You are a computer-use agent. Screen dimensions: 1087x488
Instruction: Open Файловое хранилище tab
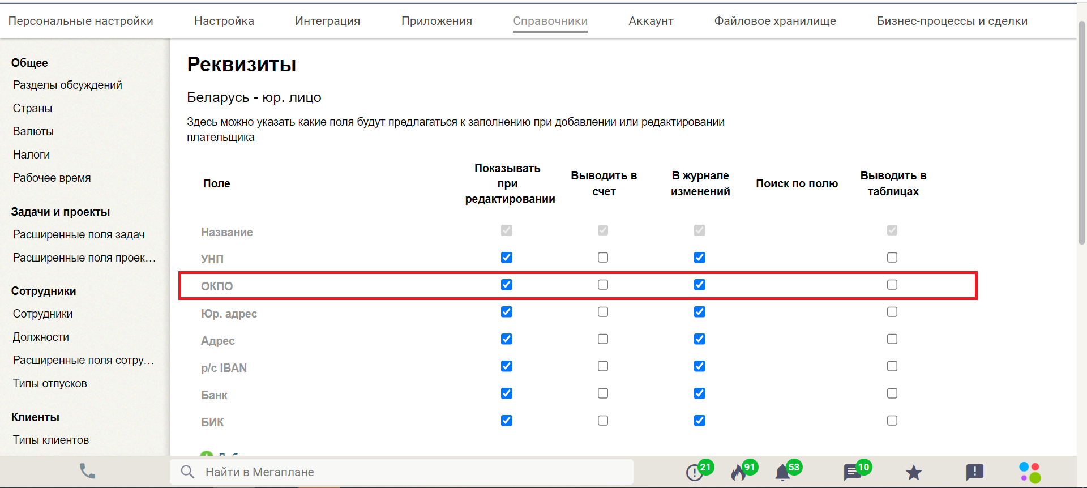(x=775, y=21)
